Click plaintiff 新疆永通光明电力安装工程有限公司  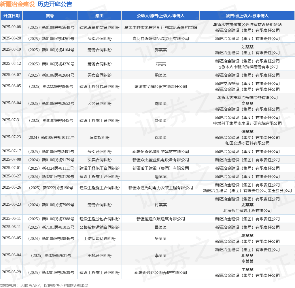tap(161, 188)
